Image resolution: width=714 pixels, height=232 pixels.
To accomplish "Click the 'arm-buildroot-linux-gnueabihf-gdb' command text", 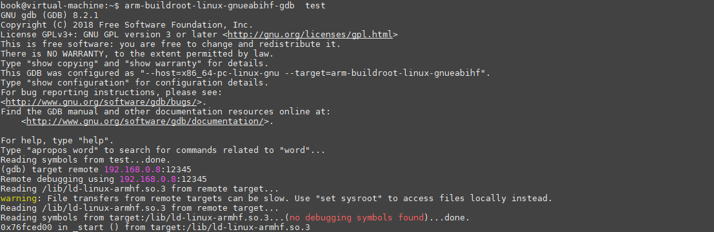I will (x=209, y=6).
